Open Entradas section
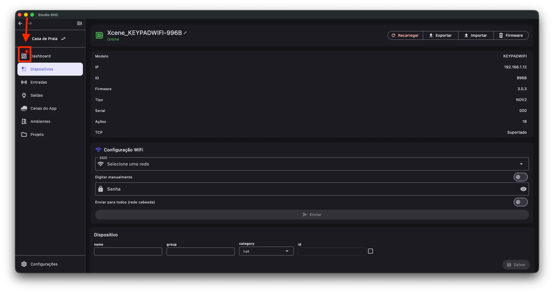554x293 pixels. pos(50,82)
